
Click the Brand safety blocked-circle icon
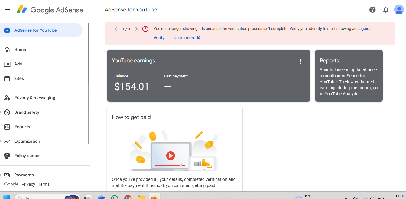point(7,112)
